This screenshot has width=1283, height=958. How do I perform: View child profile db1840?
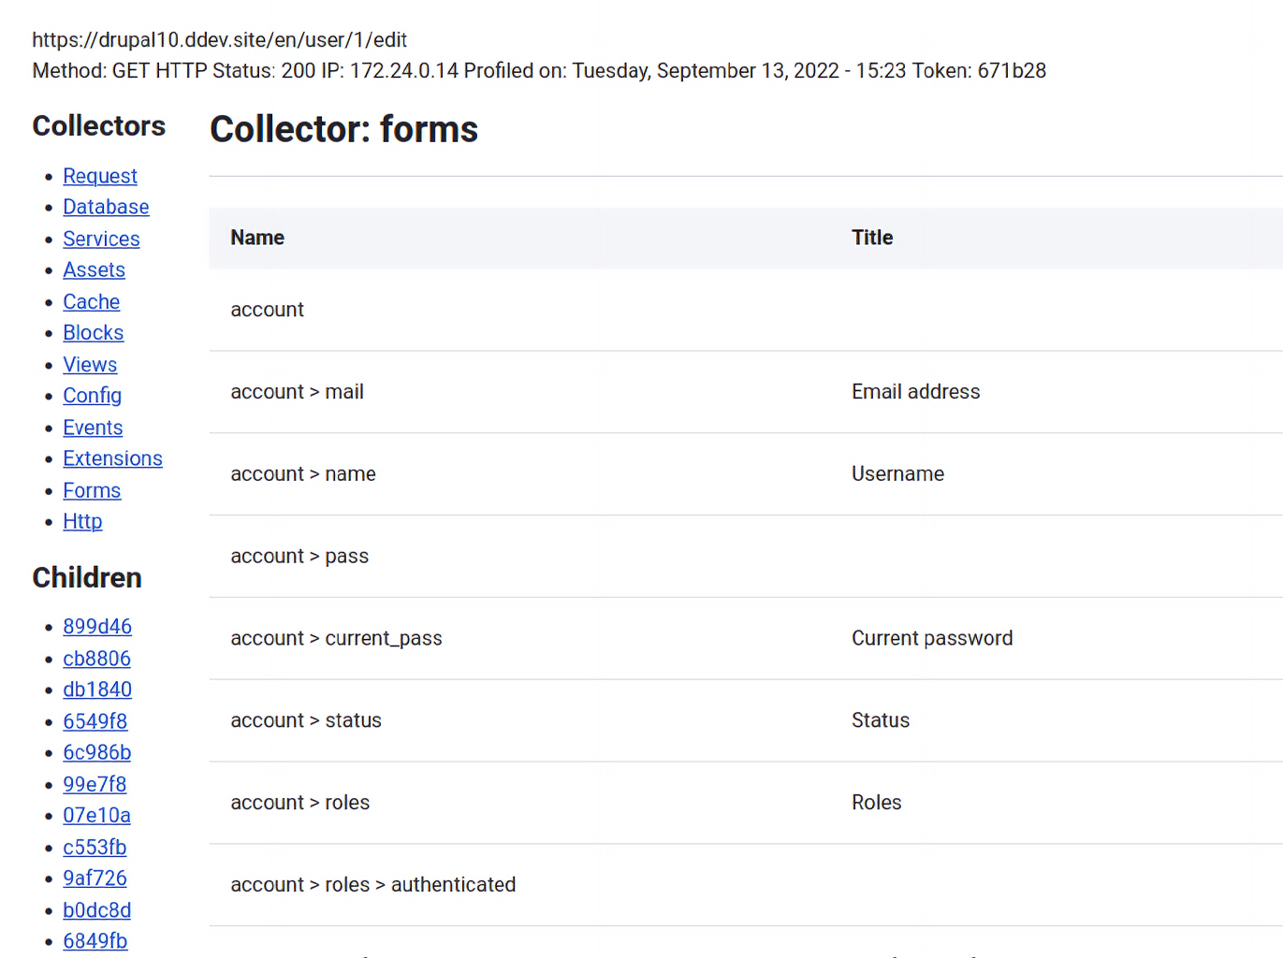click(x=97, y=689)
